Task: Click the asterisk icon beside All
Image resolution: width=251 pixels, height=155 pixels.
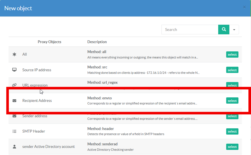Action: 15,55
